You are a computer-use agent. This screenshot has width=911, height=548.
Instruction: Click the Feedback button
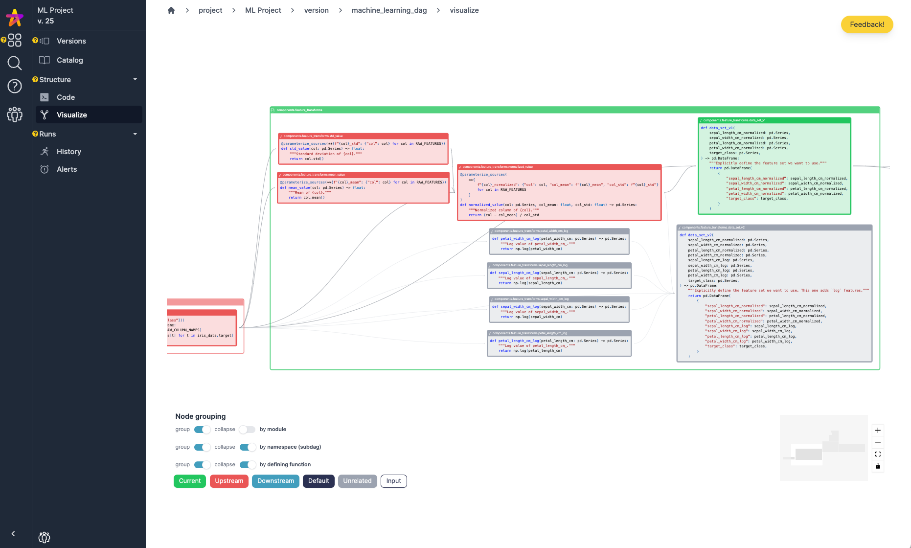(x=866, y=24)
